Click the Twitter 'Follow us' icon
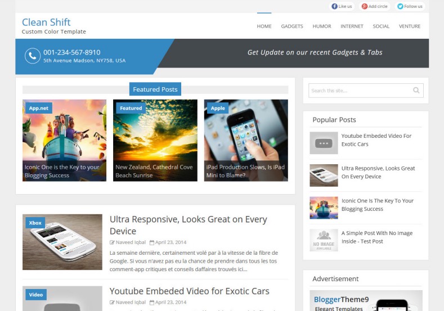The image size is (444, 311). point(400,6)
